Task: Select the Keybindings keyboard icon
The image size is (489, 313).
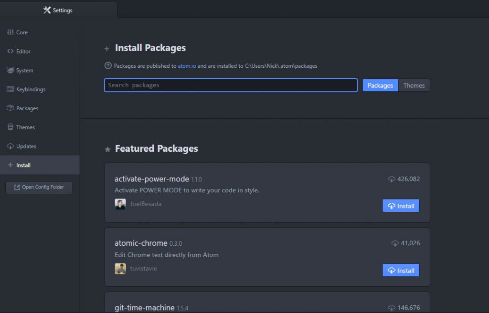Action: point(11,89)
